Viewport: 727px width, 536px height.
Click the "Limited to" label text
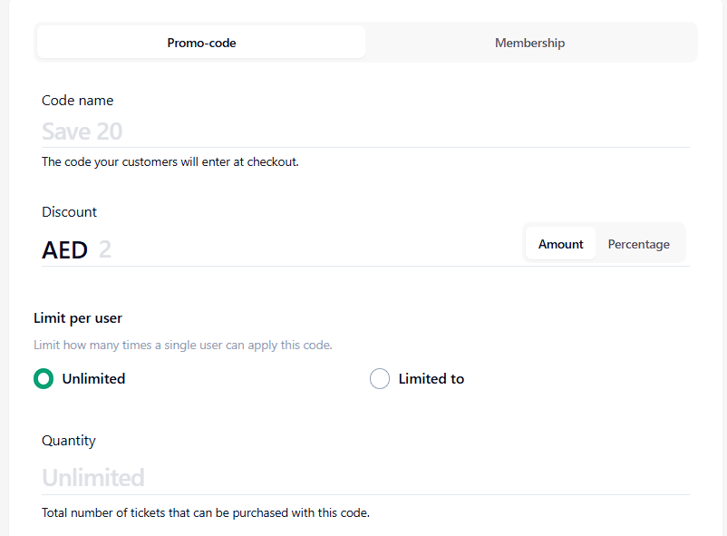[431, 379]
